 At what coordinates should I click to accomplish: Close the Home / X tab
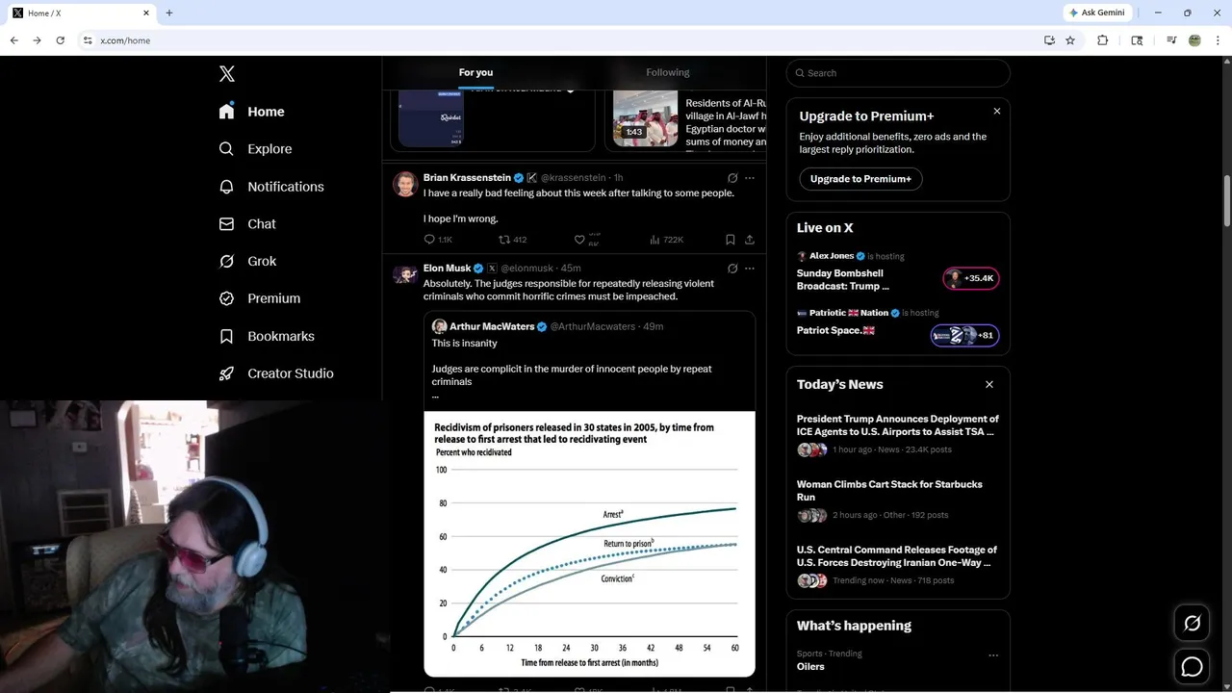[x=146, y=13]
